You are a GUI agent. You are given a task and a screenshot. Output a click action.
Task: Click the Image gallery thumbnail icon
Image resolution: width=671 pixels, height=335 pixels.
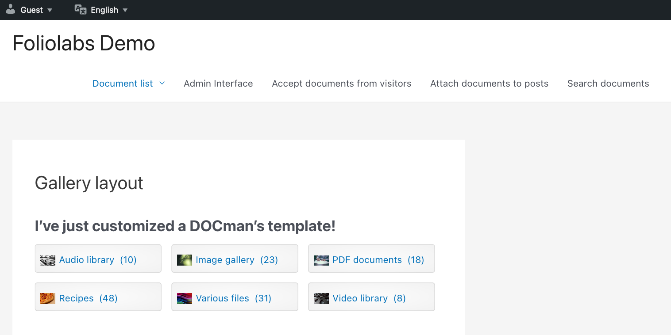184,260
